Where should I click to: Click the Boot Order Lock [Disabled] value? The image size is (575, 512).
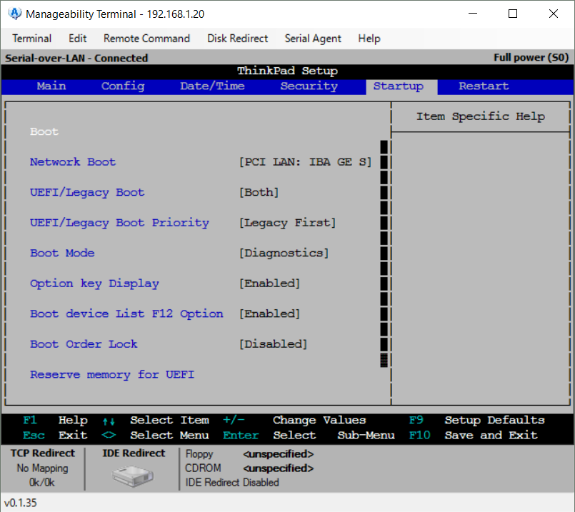(x=273, y=344)
